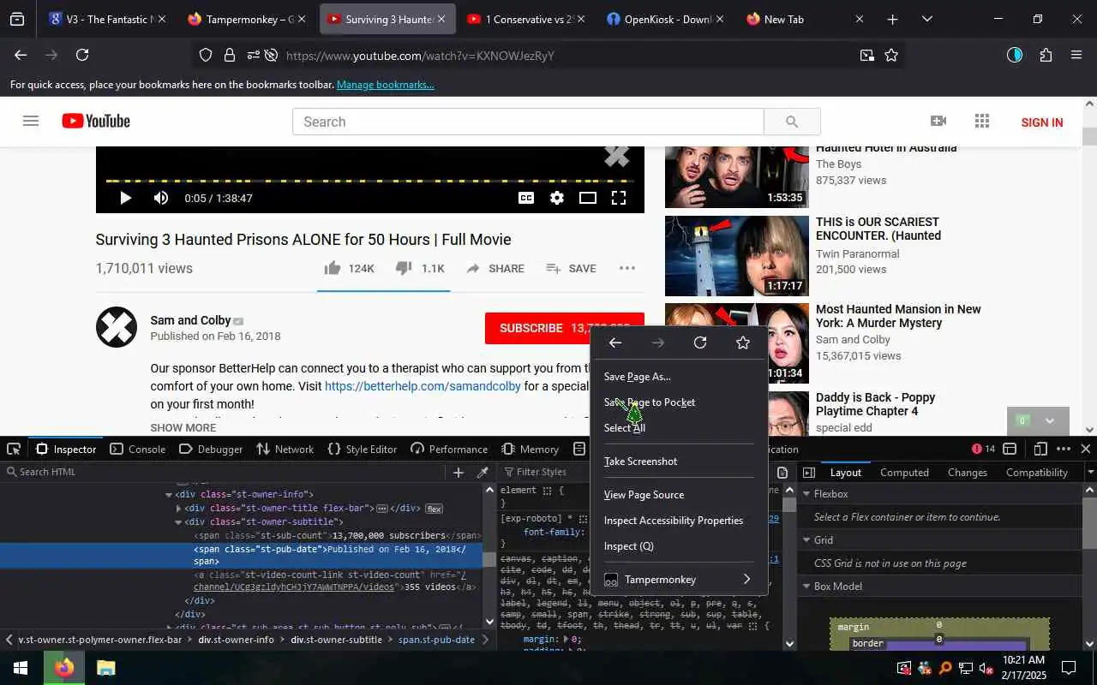Toggle theater mode on the player

588,198
